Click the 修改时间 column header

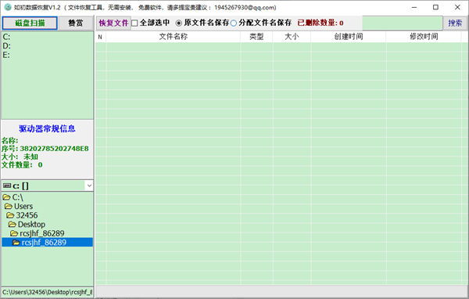click(424, 37)
